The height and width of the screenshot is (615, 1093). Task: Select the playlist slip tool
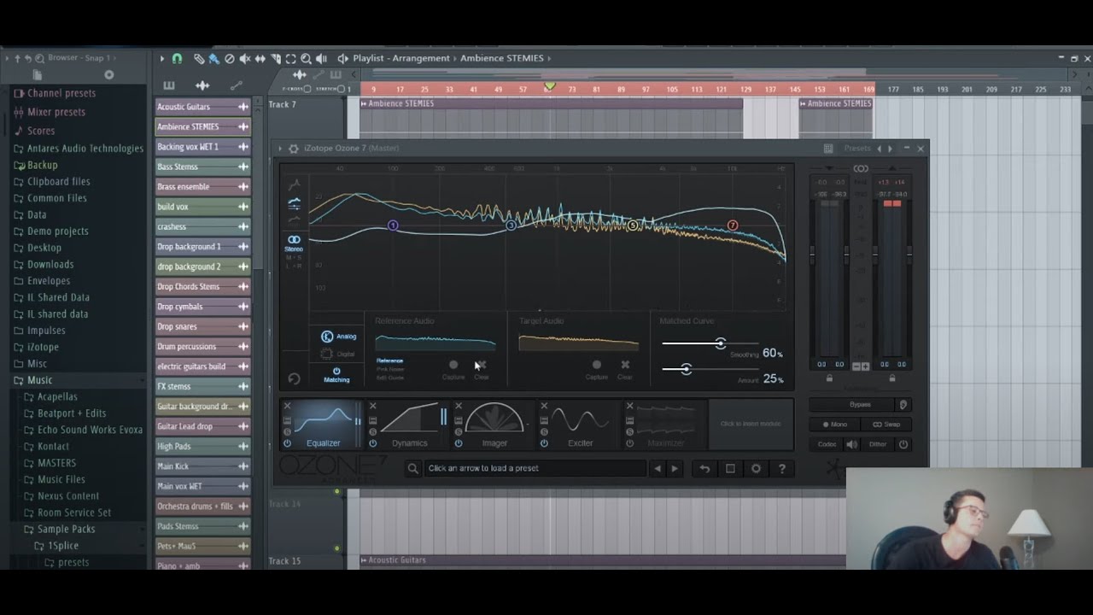260,58
